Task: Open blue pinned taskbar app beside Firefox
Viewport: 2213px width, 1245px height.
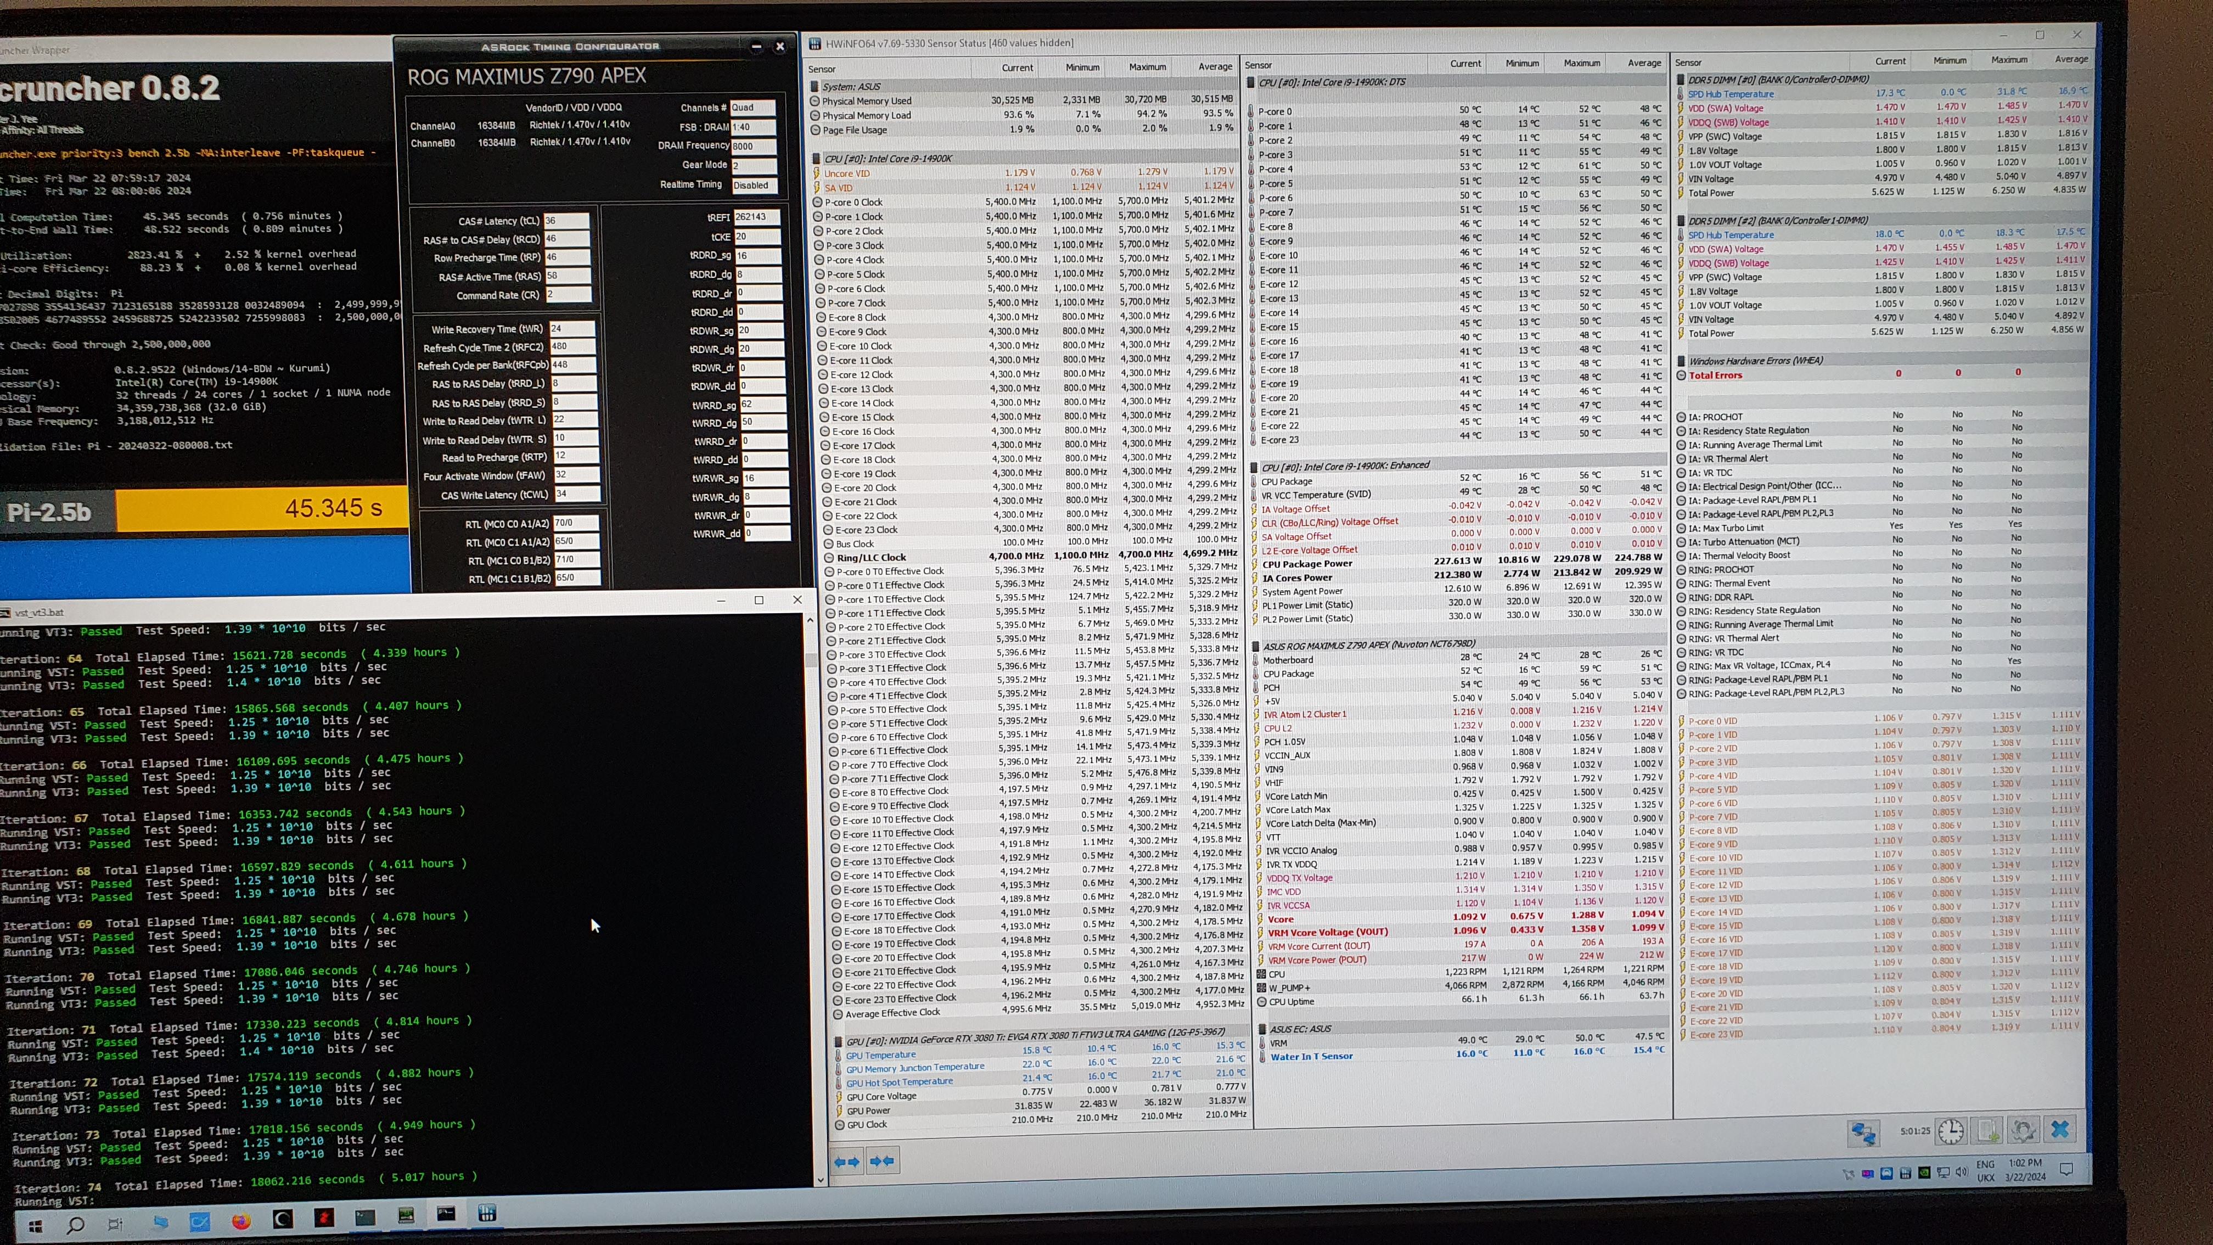Action: (x=199, y=1221)
